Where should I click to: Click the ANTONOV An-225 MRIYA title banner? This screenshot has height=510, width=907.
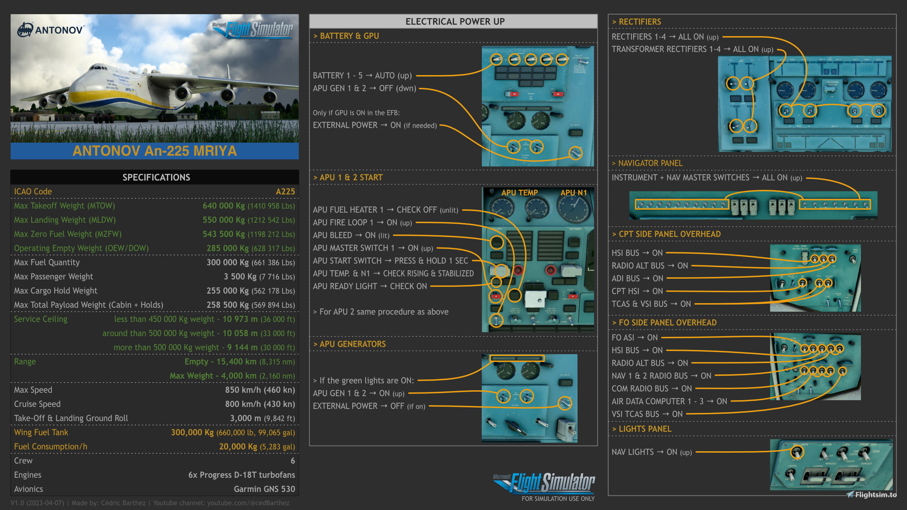154,151
